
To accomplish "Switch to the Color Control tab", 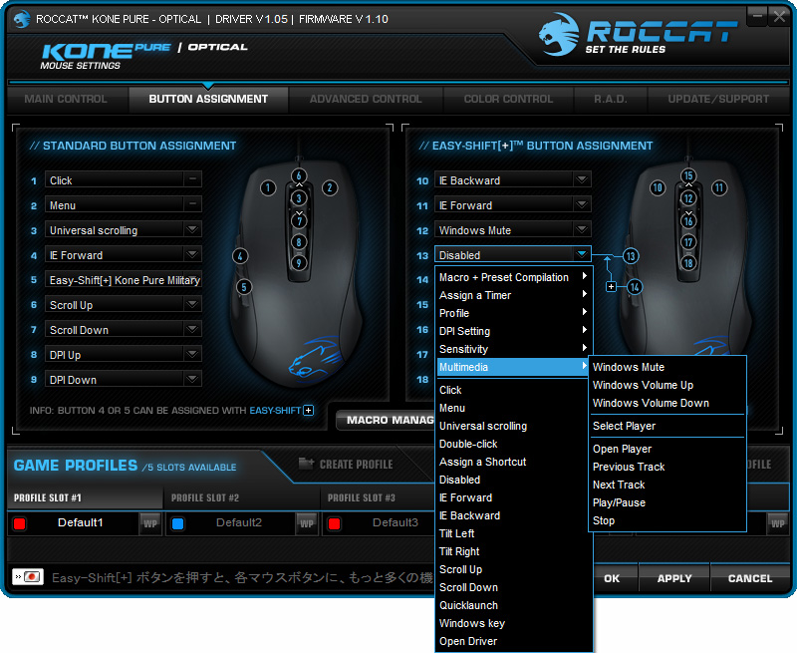I will click(508, 99).
